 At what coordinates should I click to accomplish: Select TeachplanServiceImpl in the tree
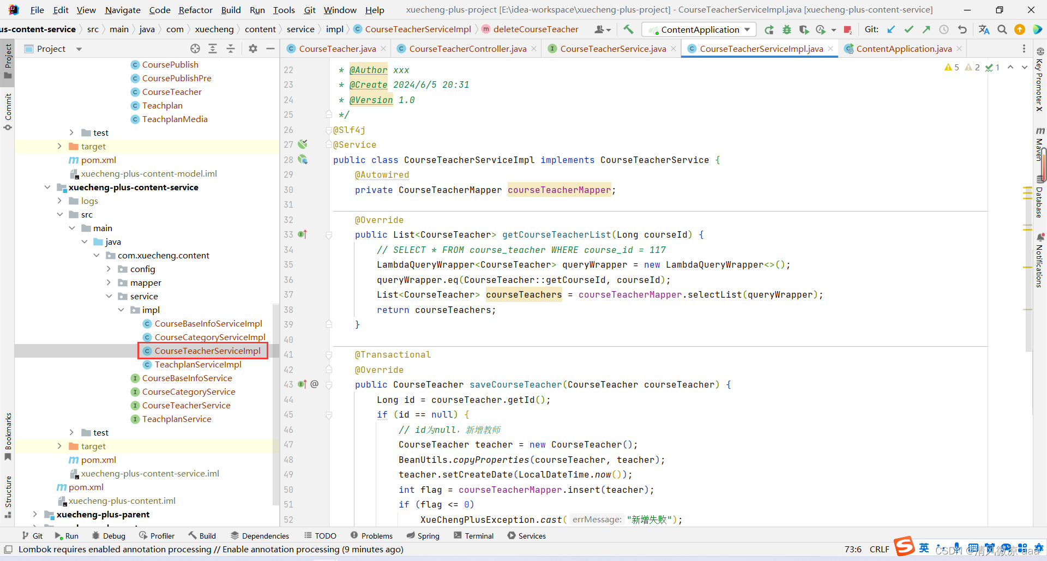(x=197, y=364)
